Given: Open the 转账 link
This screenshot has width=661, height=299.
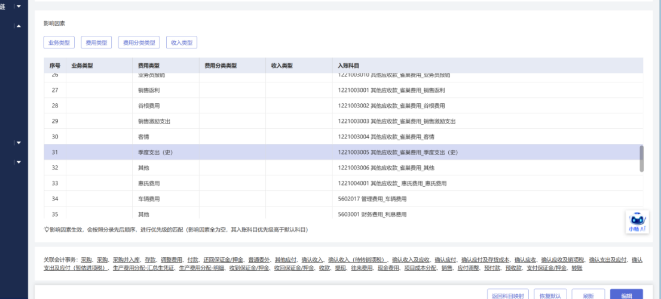Looking at the screenshot, I should (x=577, y=268).
